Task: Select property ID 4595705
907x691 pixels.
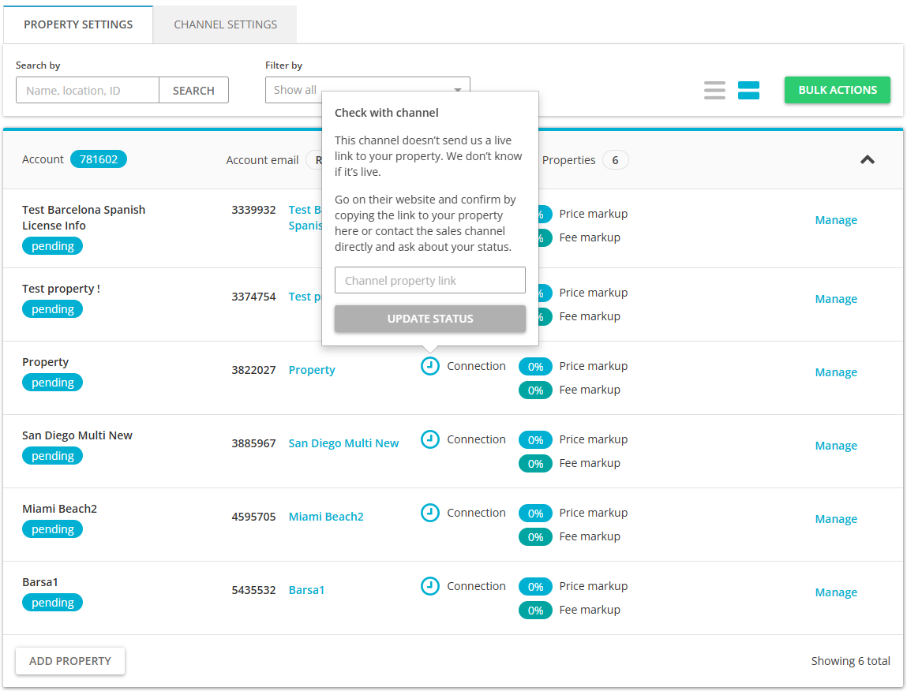Action: pos(253,517)
